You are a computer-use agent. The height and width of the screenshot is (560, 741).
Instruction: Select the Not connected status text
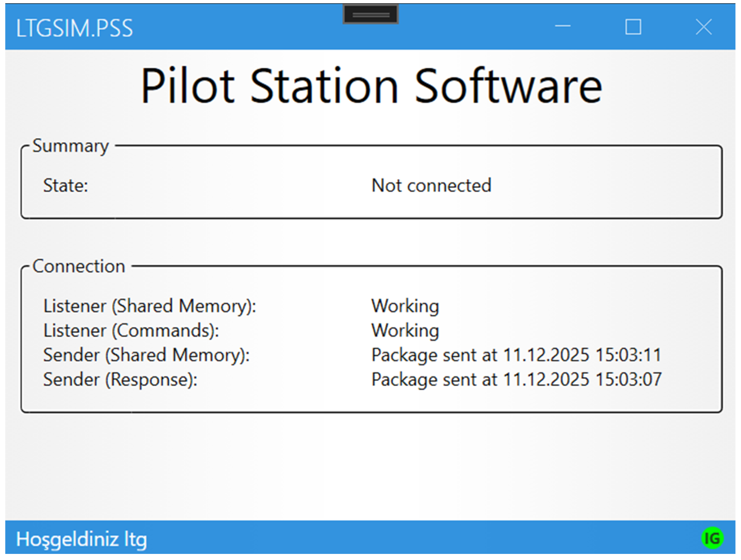point(431,186)
